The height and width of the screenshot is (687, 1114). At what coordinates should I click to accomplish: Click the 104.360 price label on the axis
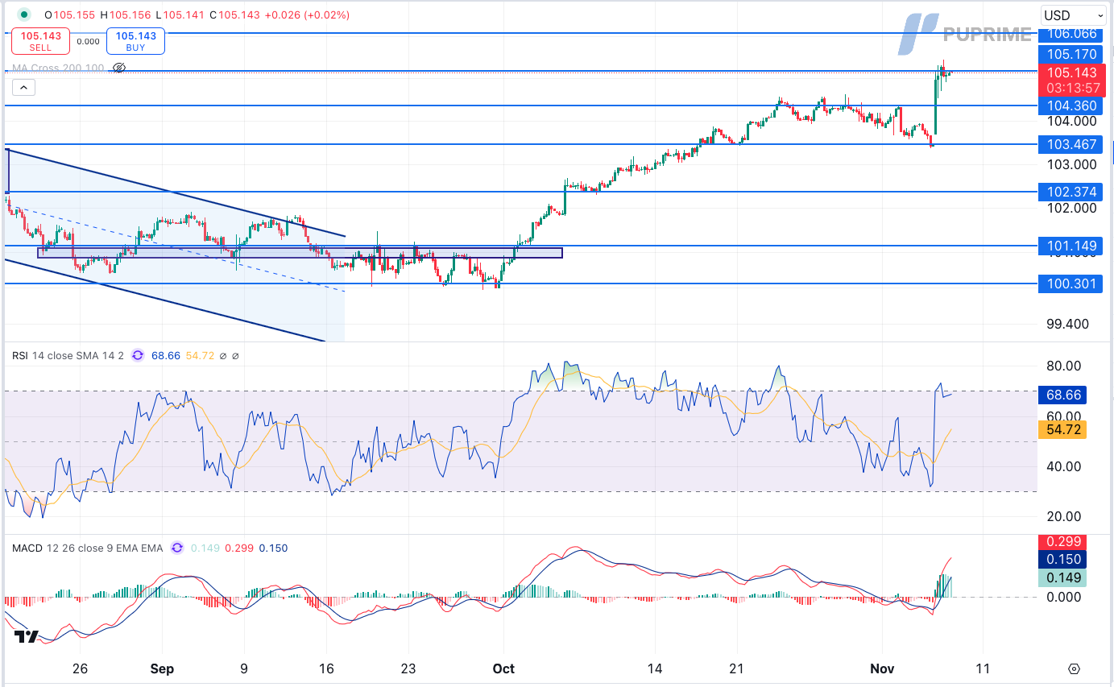1072,106
